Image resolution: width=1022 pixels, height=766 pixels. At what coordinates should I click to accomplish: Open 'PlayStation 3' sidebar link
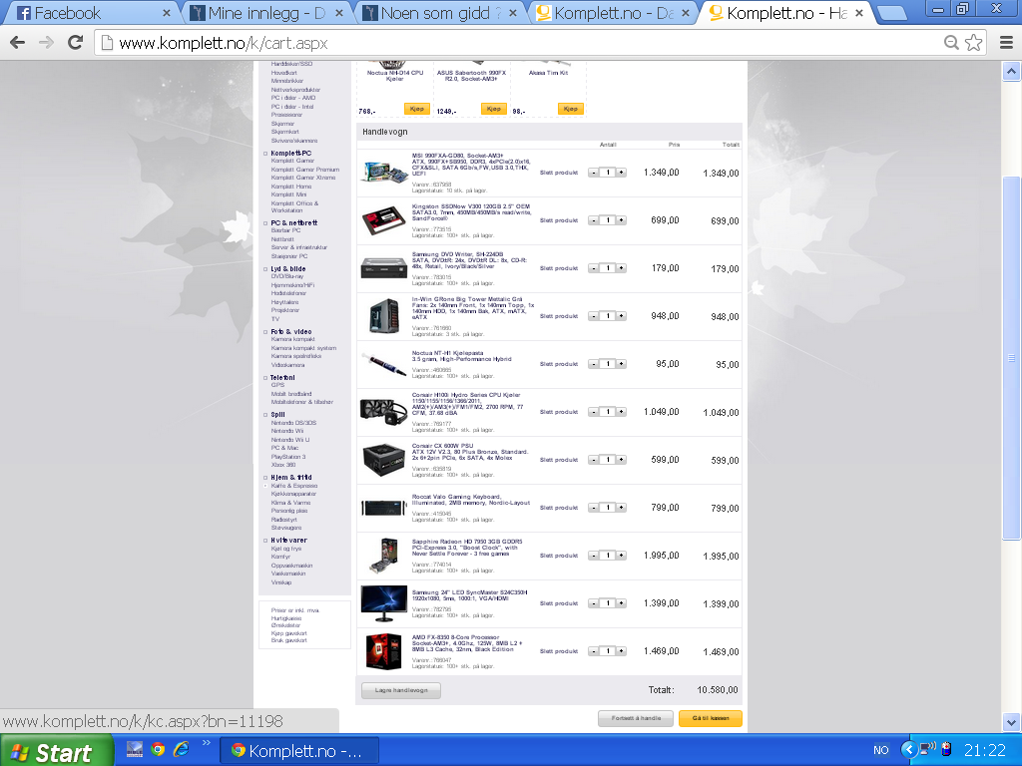(x=288, y=457)
